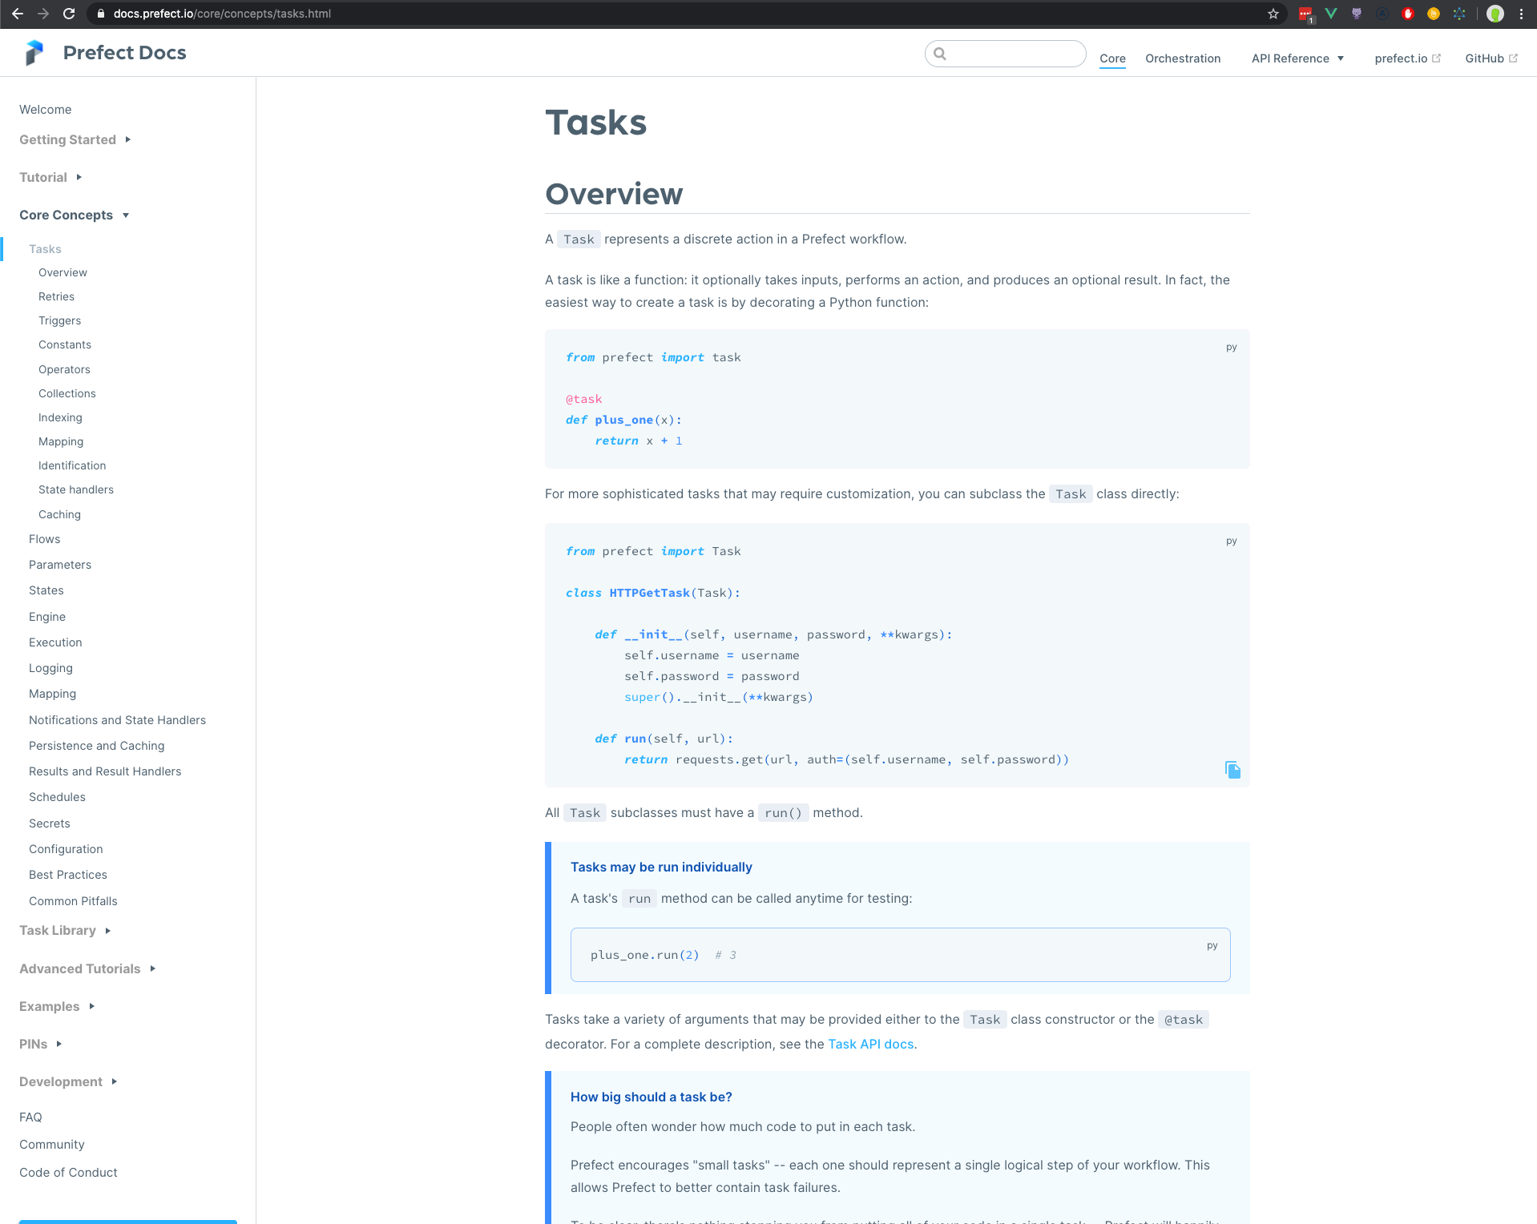Open the Flows sidebar page

(44, 539)
